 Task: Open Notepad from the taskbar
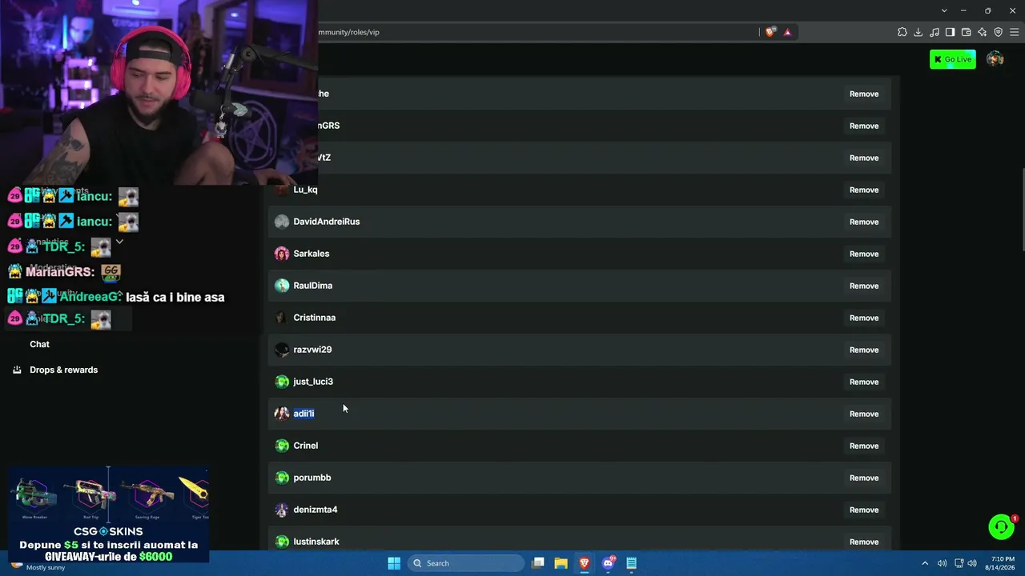click(632, 563)
